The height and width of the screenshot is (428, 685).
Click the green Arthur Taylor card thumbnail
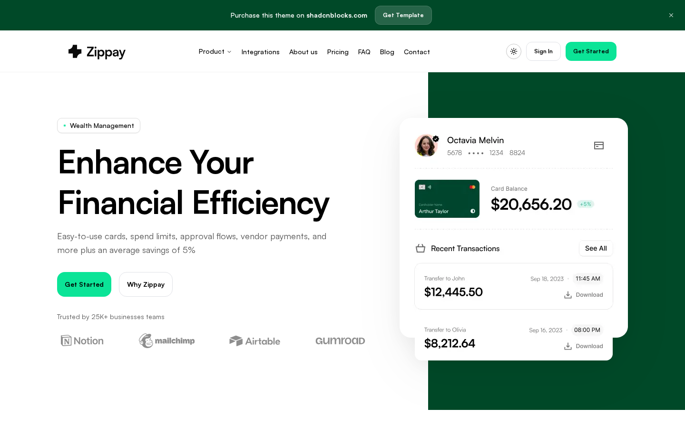(447, 199)
